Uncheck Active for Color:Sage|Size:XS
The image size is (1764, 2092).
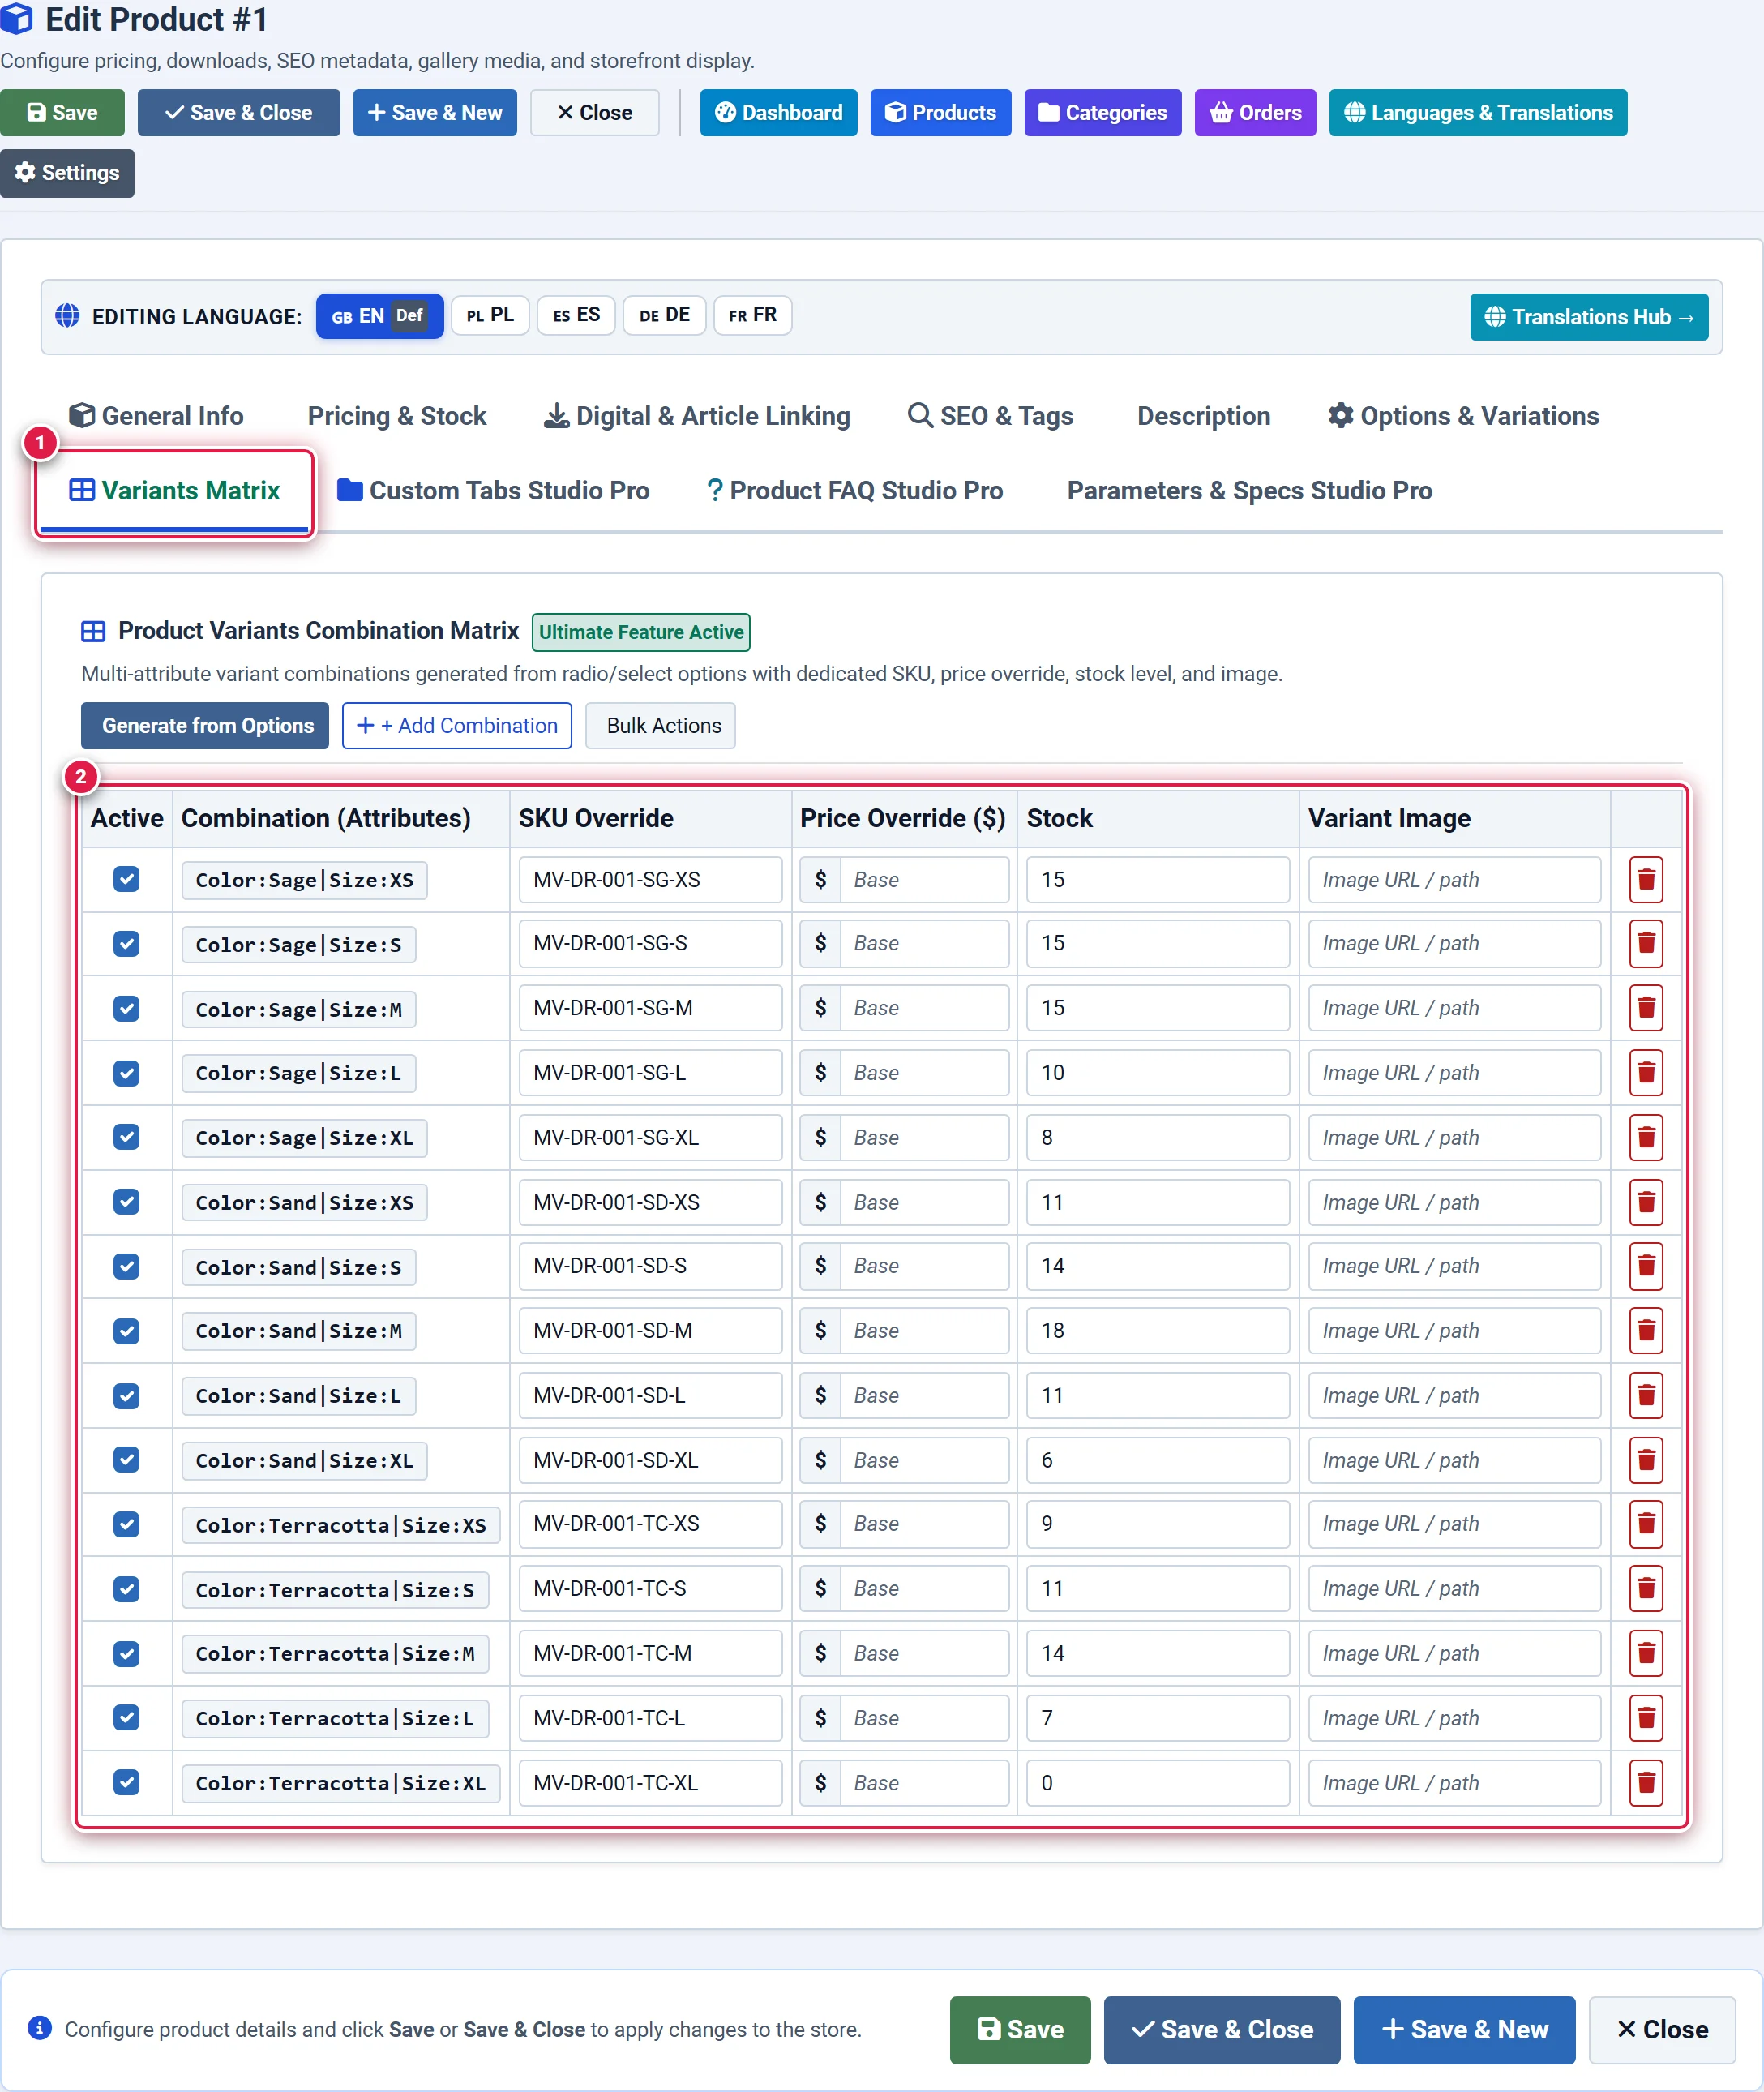coord(126,879)
